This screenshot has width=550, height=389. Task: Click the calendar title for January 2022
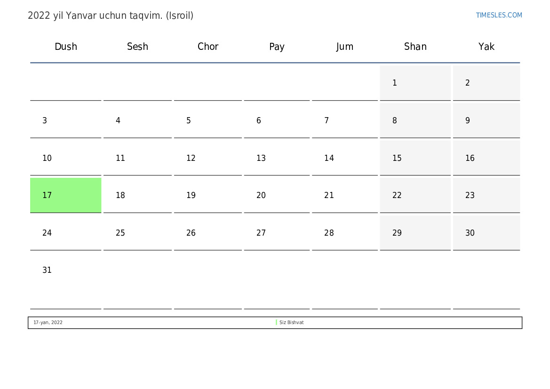click(x=111, y=16)
